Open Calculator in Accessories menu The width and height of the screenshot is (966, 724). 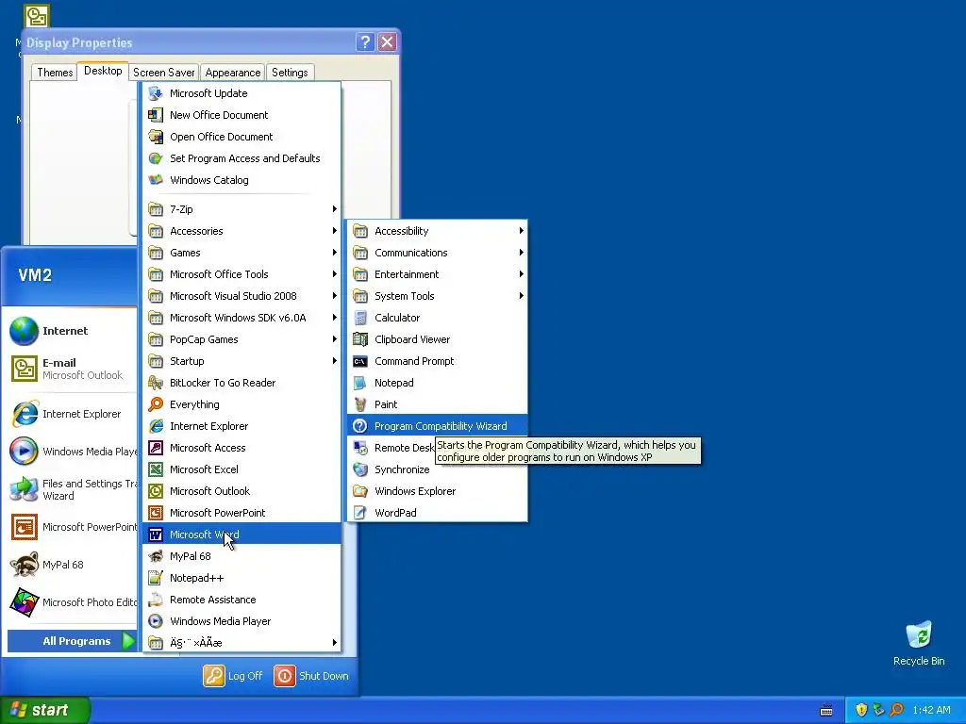click(x=438, y=318)
